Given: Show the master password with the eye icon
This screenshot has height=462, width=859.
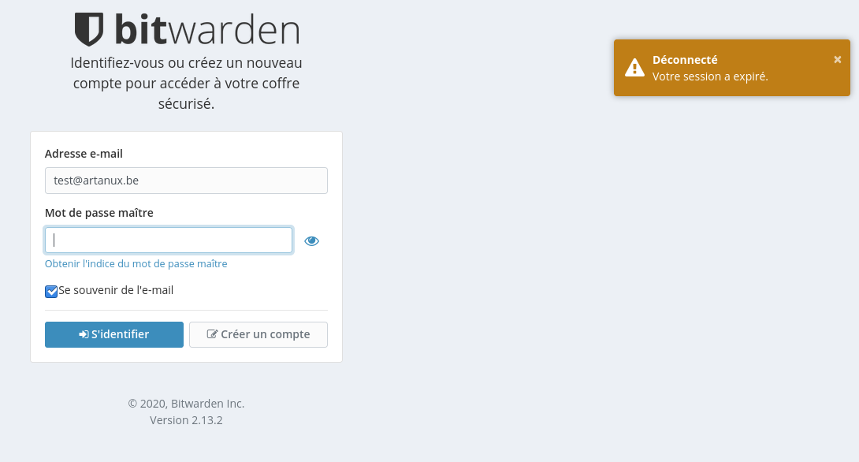Looking at the screenshot, I should tap(312, 241).
